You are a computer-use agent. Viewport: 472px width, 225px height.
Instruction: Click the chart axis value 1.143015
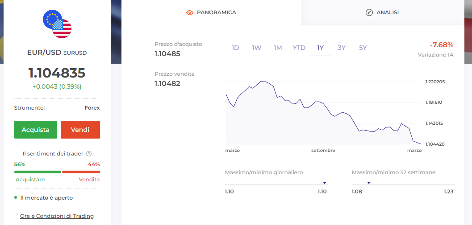click(434, 123)
